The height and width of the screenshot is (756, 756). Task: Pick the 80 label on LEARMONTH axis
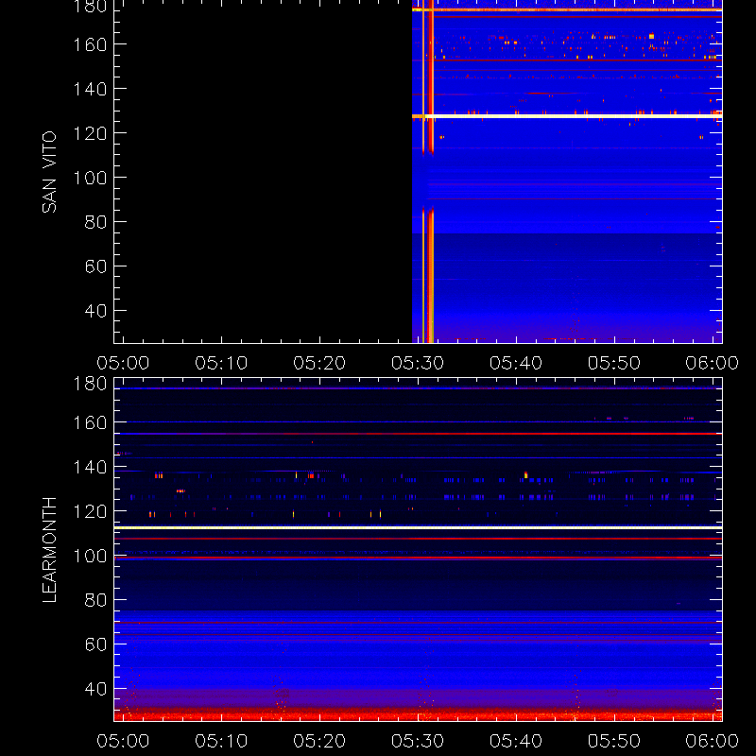click(95, 600)
